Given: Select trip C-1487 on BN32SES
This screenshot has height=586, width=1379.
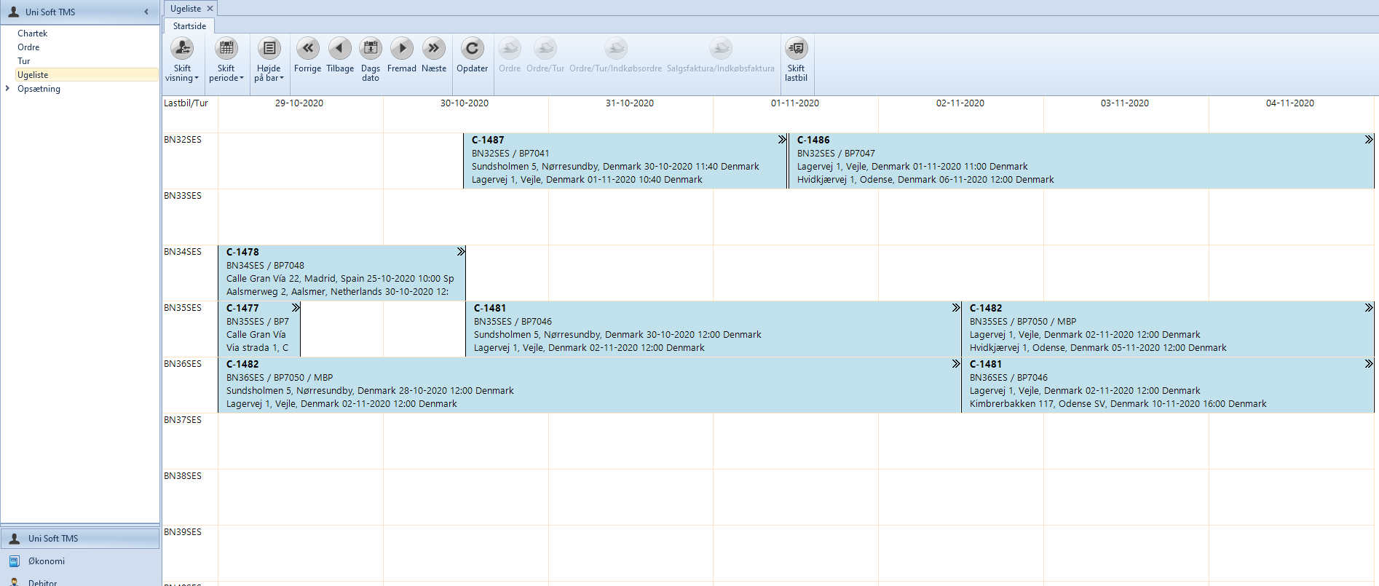Looking at the screenshot, I should pos(625,161).
